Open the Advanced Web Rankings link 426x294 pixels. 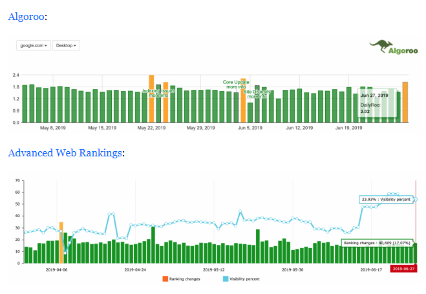click(x=64, y=152)
